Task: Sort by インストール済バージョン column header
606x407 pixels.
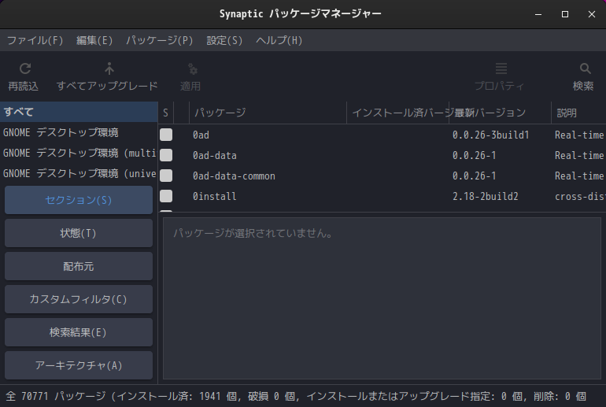Action: click(397, 113)
